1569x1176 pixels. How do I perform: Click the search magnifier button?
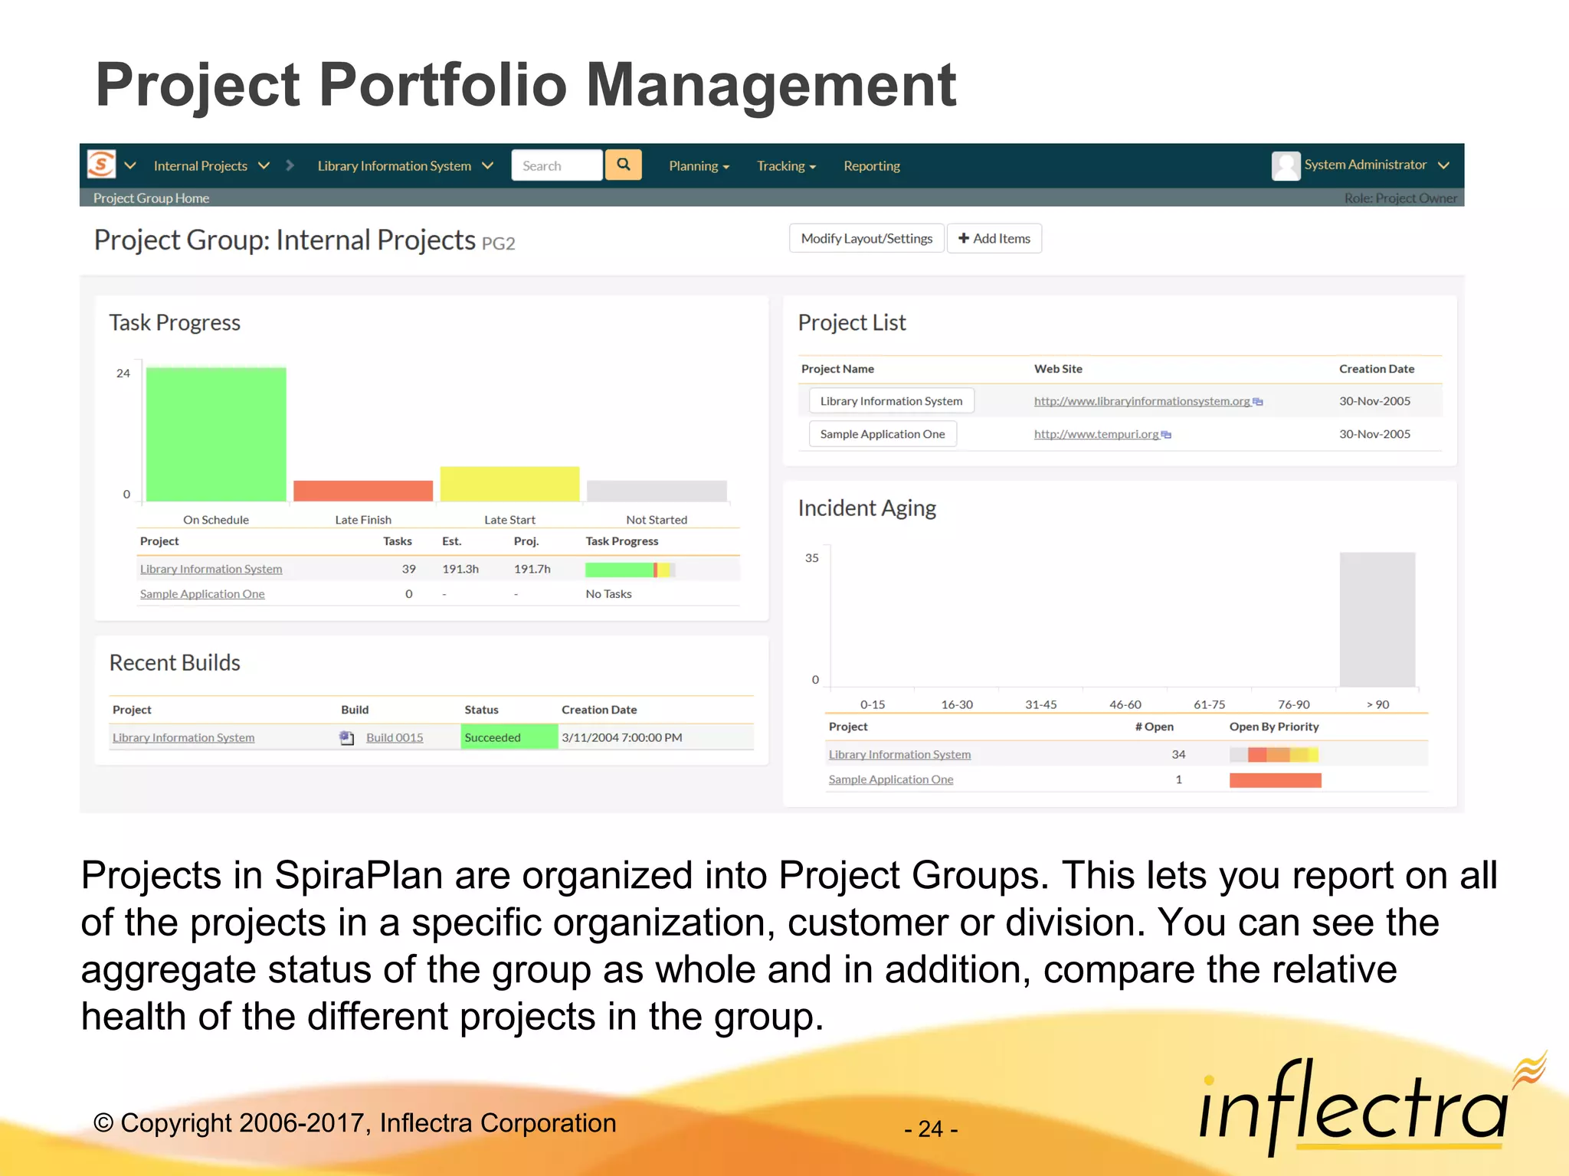pyautogui.click(x=624, y=165)
